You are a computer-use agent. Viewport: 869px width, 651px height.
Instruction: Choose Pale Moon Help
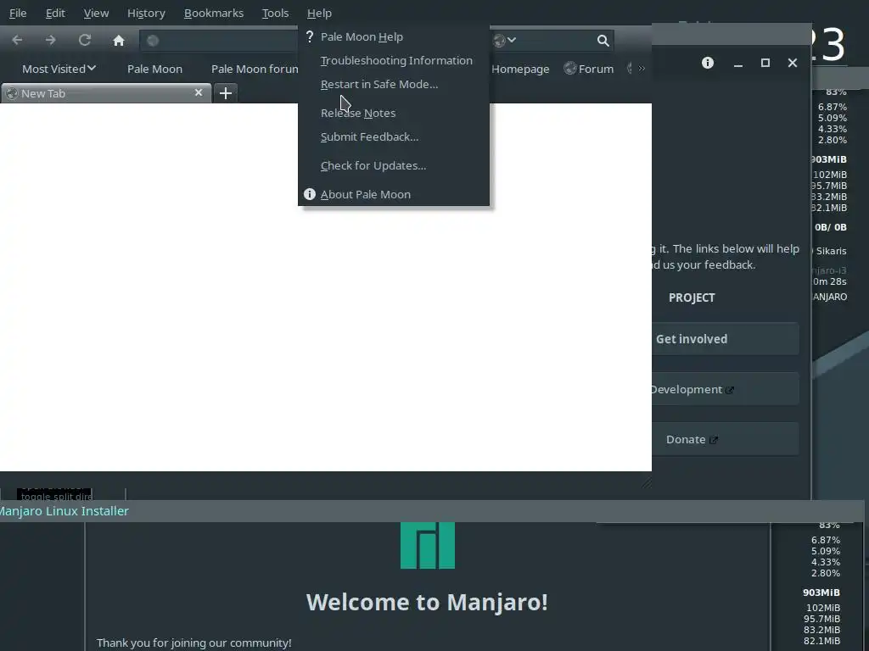(x=394, y=36)
